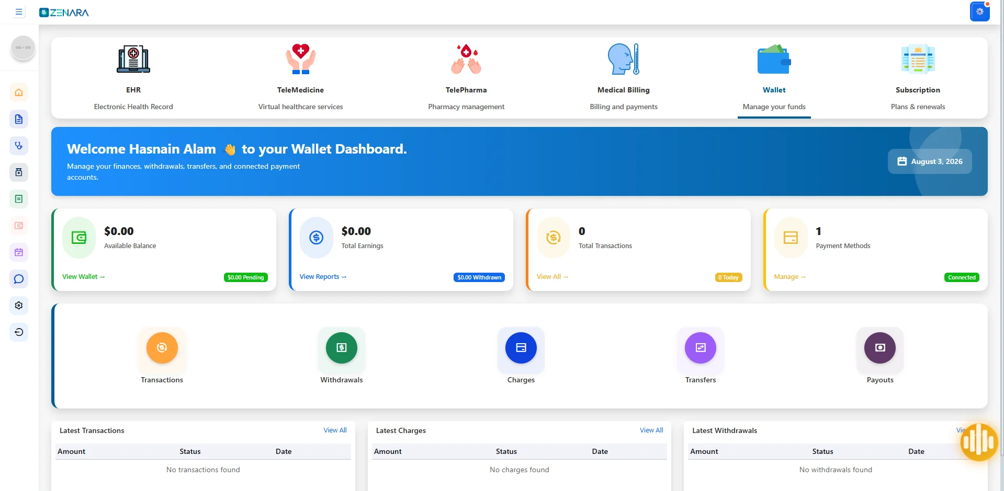Select the Wallet module tab
Image resolution: width=1004 pixels, height=491 pixels.
[x=774, y=78]
